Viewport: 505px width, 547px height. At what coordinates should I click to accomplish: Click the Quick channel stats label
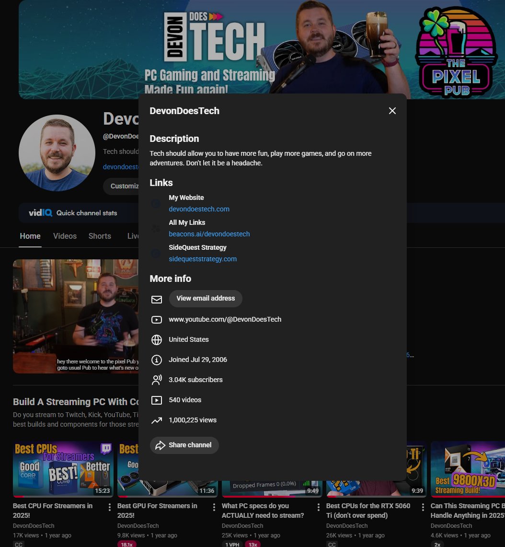(87, 213)
